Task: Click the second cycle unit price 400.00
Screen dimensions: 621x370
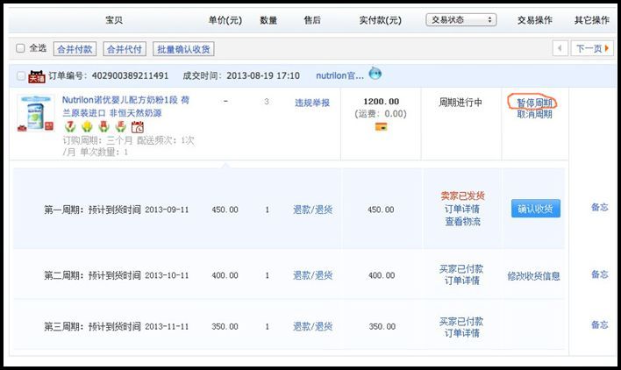Action: click(225, 275)
